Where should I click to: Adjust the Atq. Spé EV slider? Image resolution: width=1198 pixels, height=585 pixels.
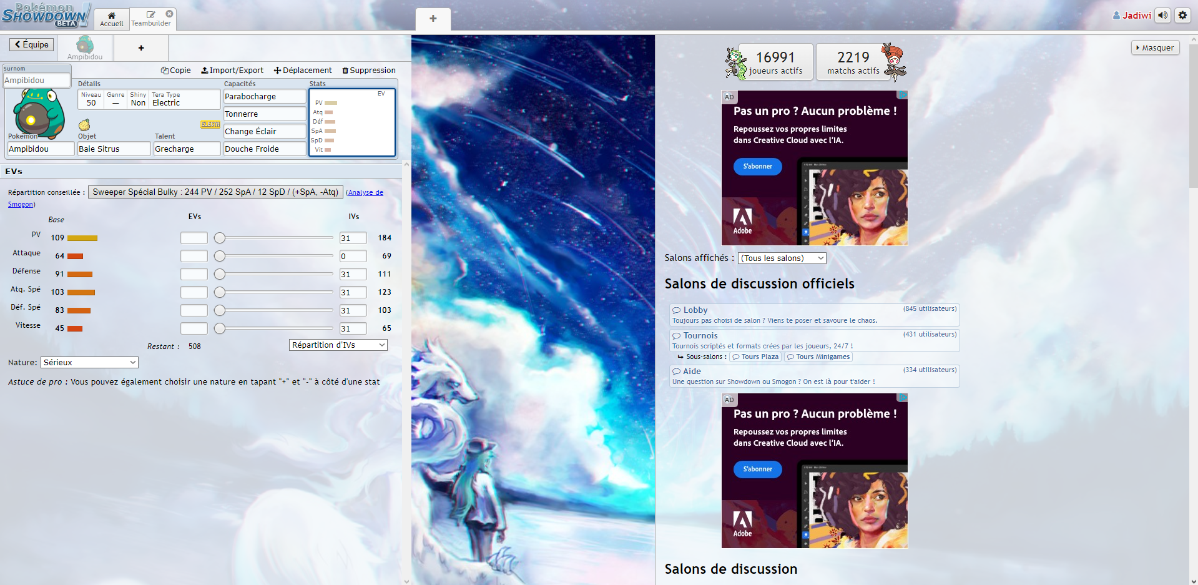[273, 292]
